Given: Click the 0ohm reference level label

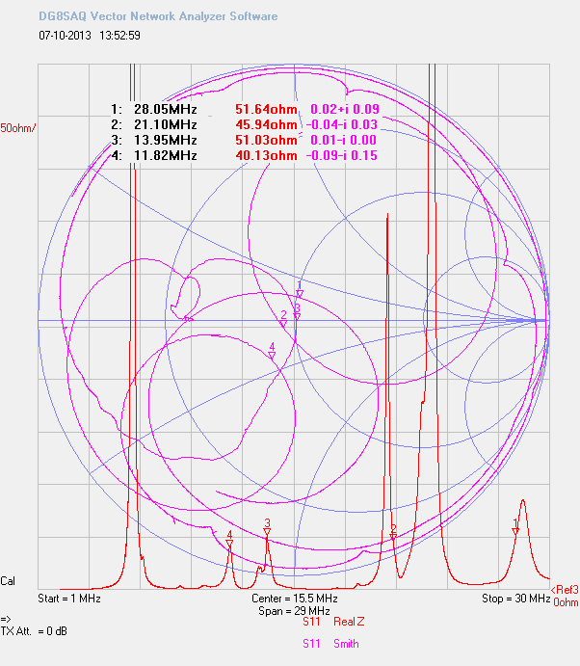Looking at the screenshot, I should [x=566, y=602].
